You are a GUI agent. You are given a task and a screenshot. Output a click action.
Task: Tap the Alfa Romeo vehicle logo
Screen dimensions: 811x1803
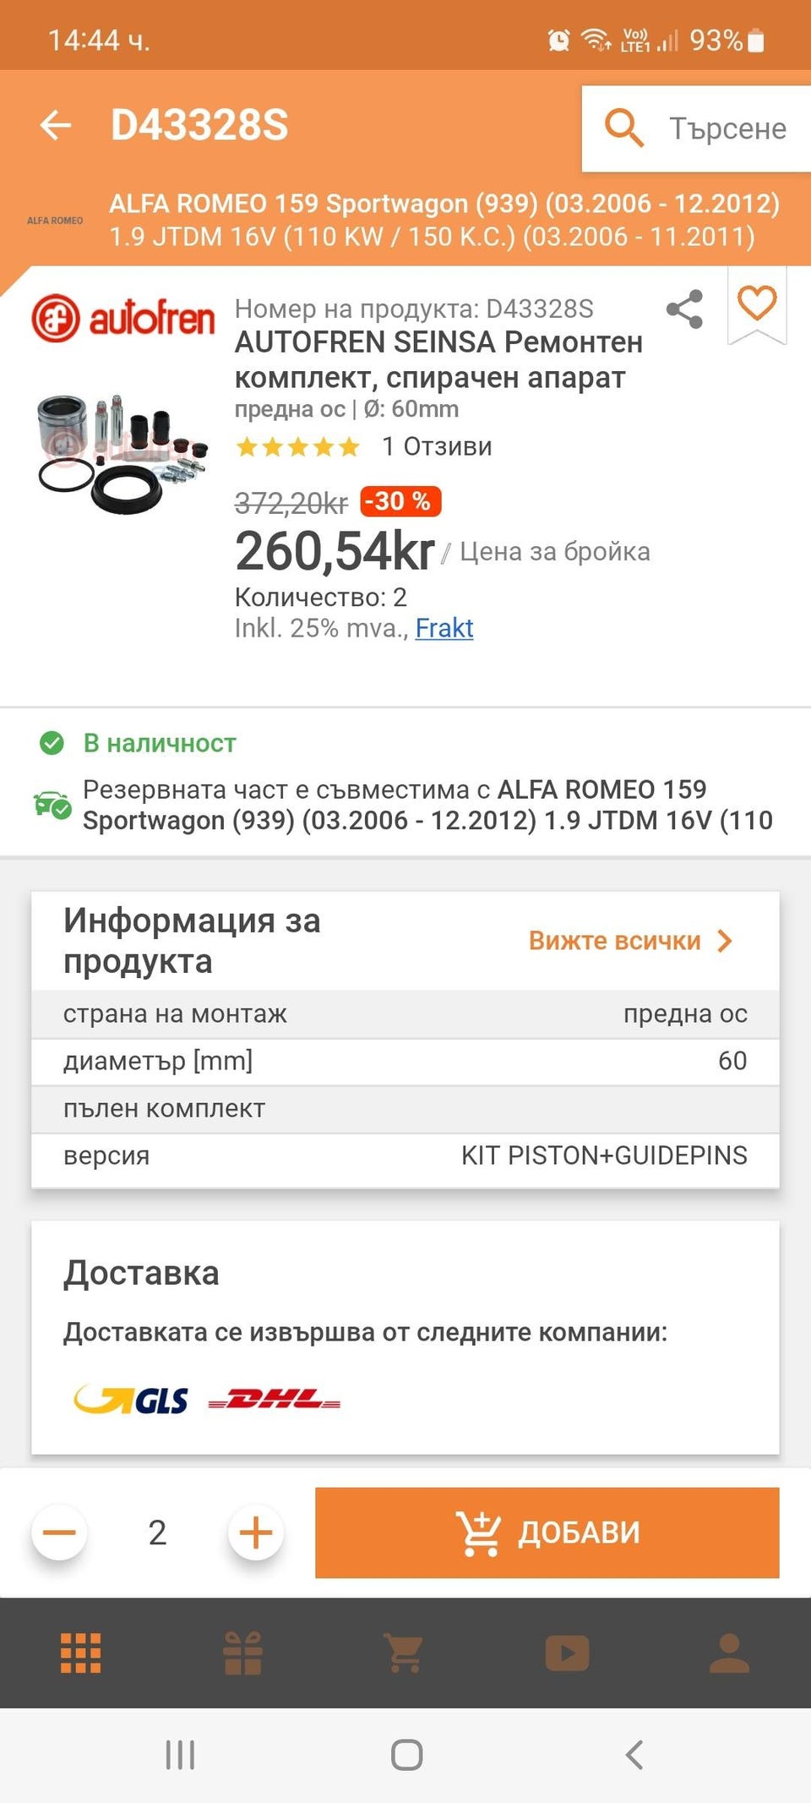(55, 221)
